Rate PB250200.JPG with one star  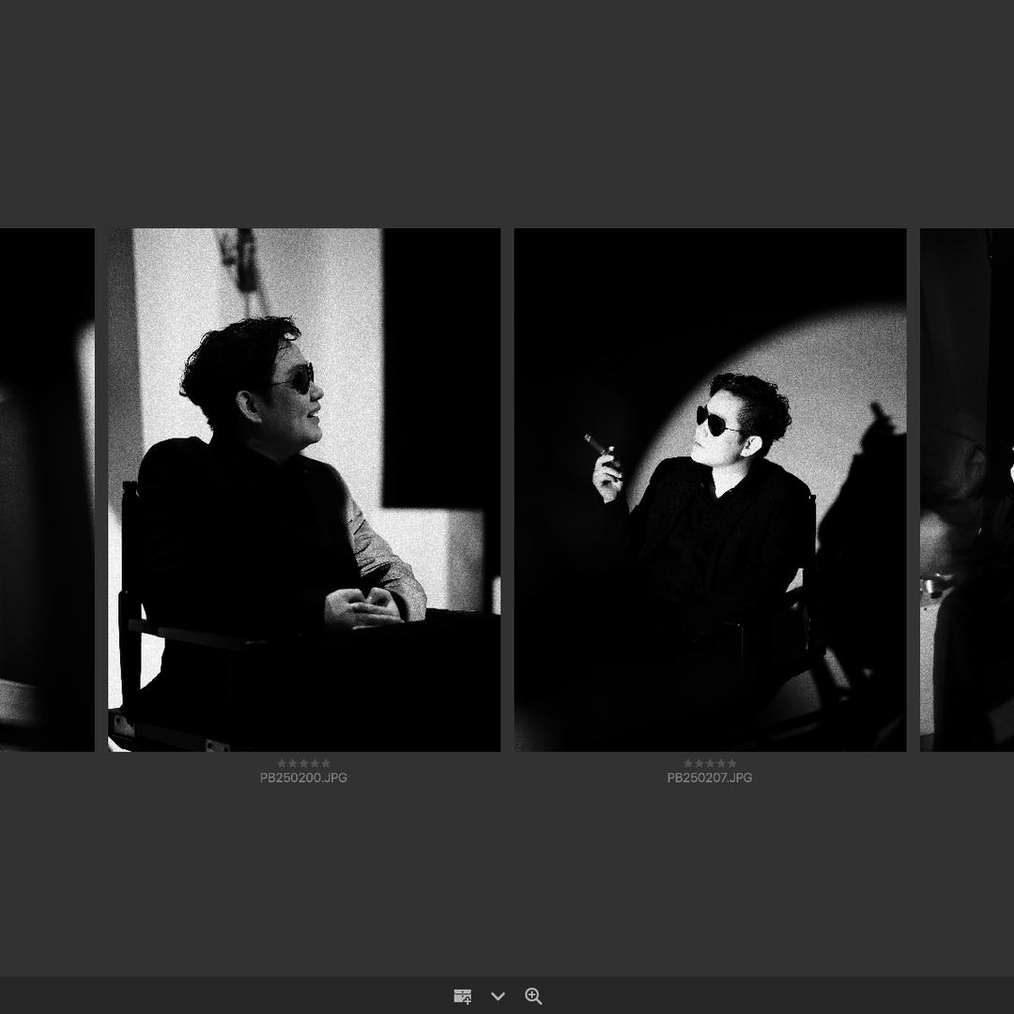[x=282, y=763]
